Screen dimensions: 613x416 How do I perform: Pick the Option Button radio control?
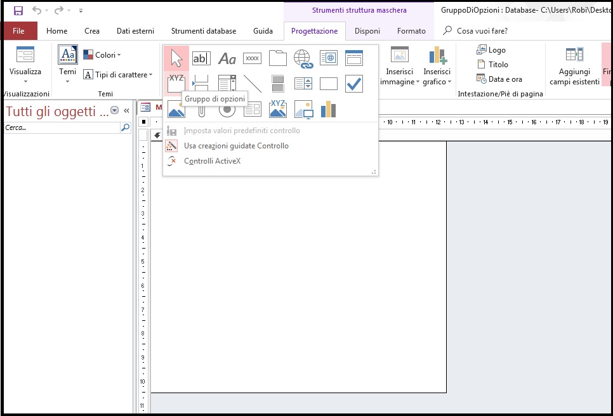pos(227,109)
